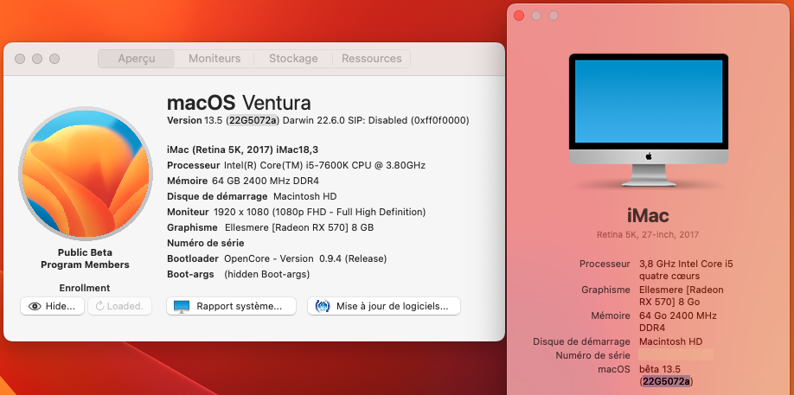
Task: Close the macOS Ventura overview window
Action: [20, 59]
